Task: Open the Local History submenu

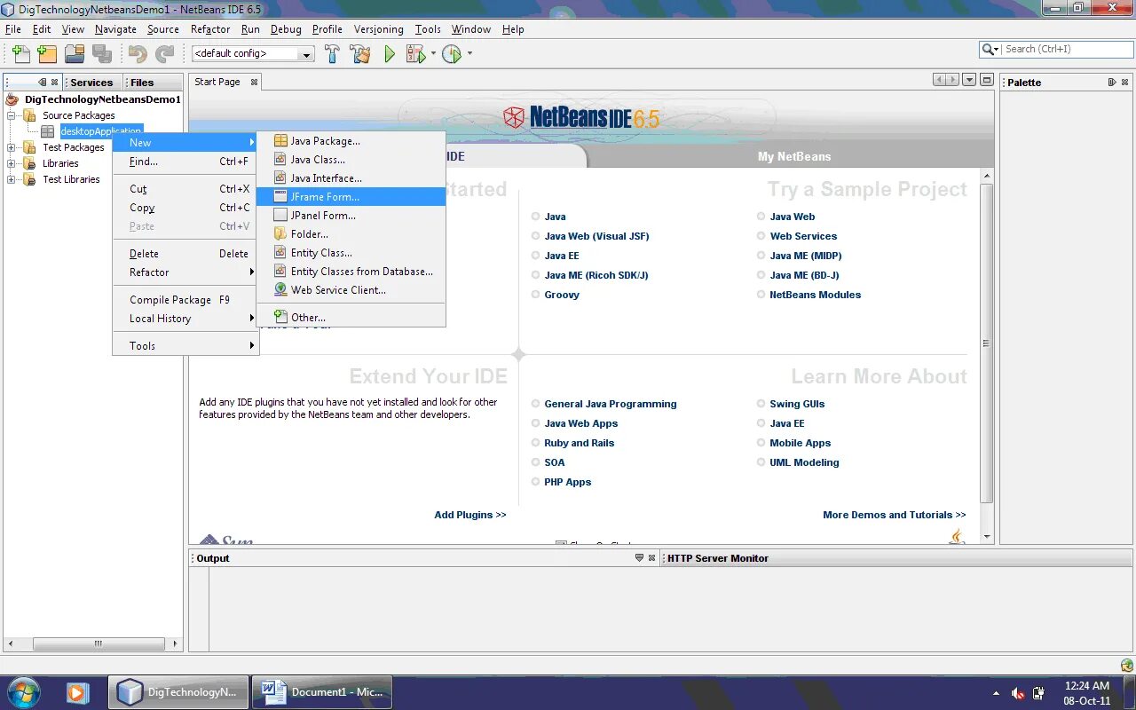Action: (185, 319)
